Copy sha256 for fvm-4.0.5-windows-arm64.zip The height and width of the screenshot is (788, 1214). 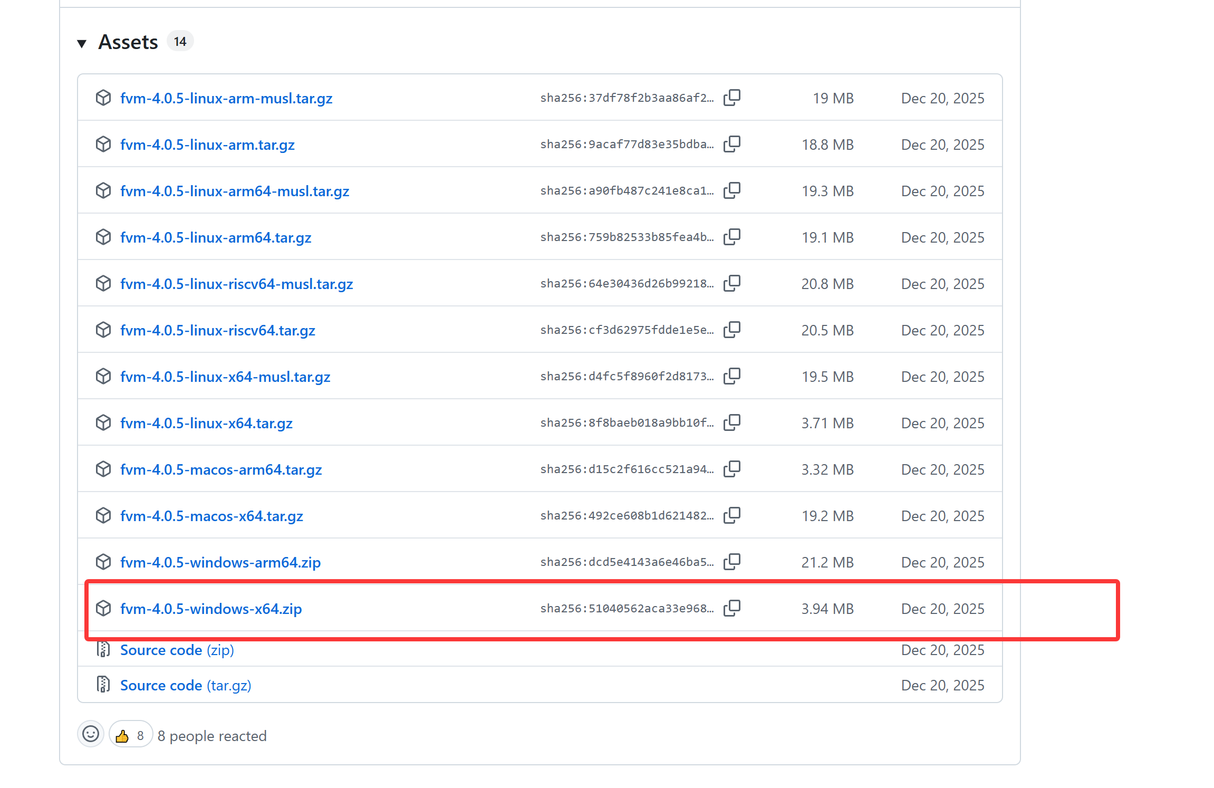click(x=732, y=562)
